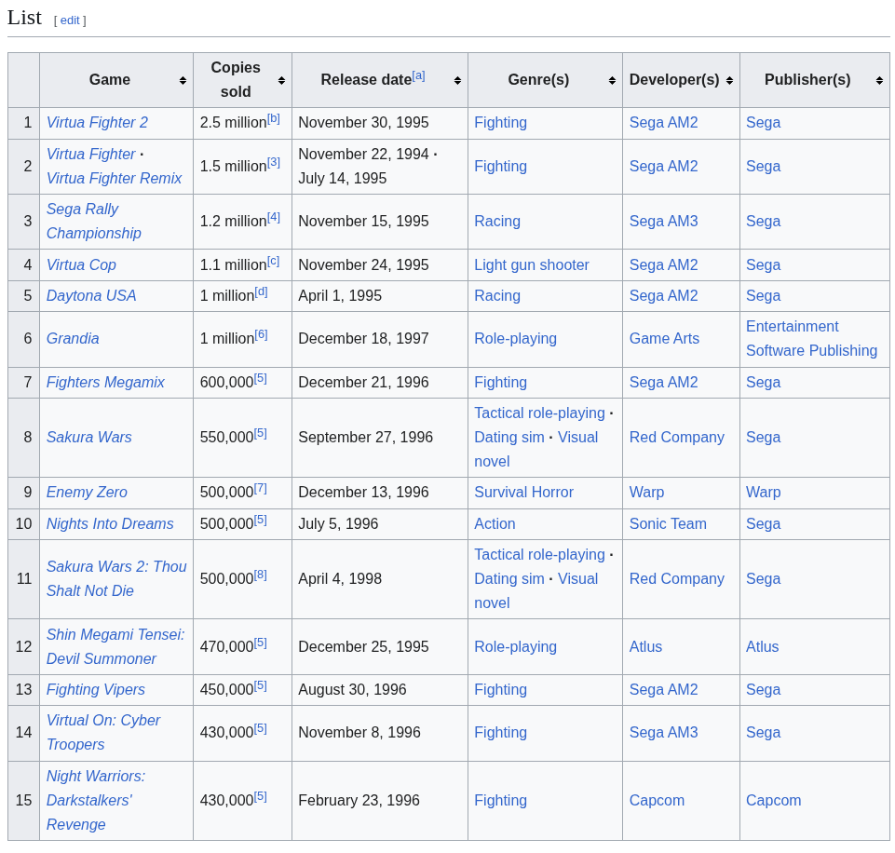Sort table by Genre(s) arrows
This screenshot has width=895, height=853.
click(x=612, y=80)
